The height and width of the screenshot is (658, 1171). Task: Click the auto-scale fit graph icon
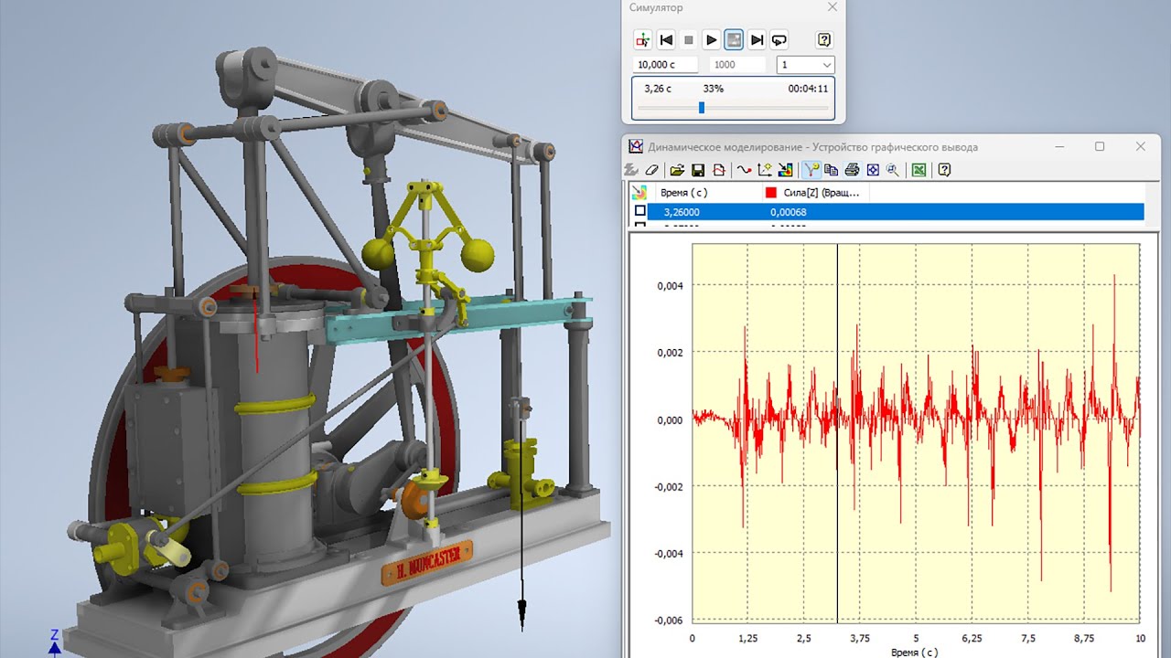click(x=873, y=170)
